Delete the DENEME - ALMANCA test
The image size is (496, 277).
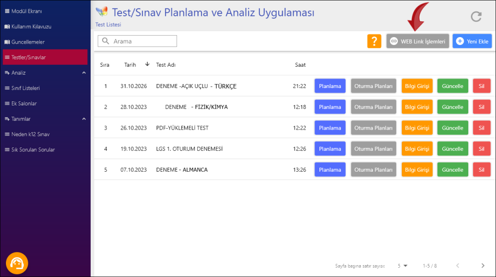pos(481,170)
